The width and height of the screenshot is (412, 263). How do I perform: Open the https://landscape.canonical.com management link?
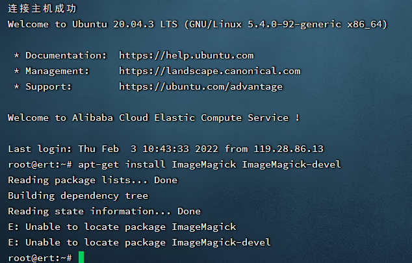pyautogui.click(x=210, y=71)
